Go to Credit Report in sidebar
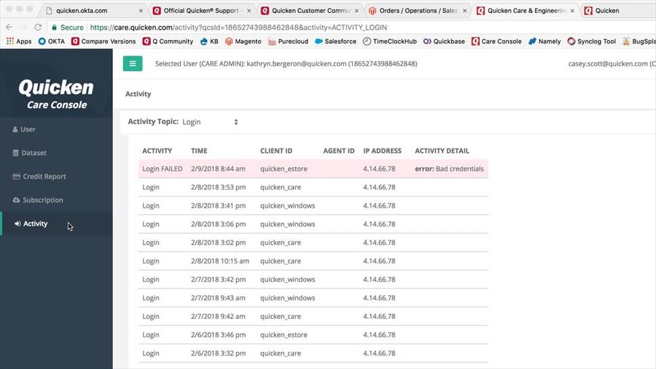656x369 pixels. tap(44, 177)
